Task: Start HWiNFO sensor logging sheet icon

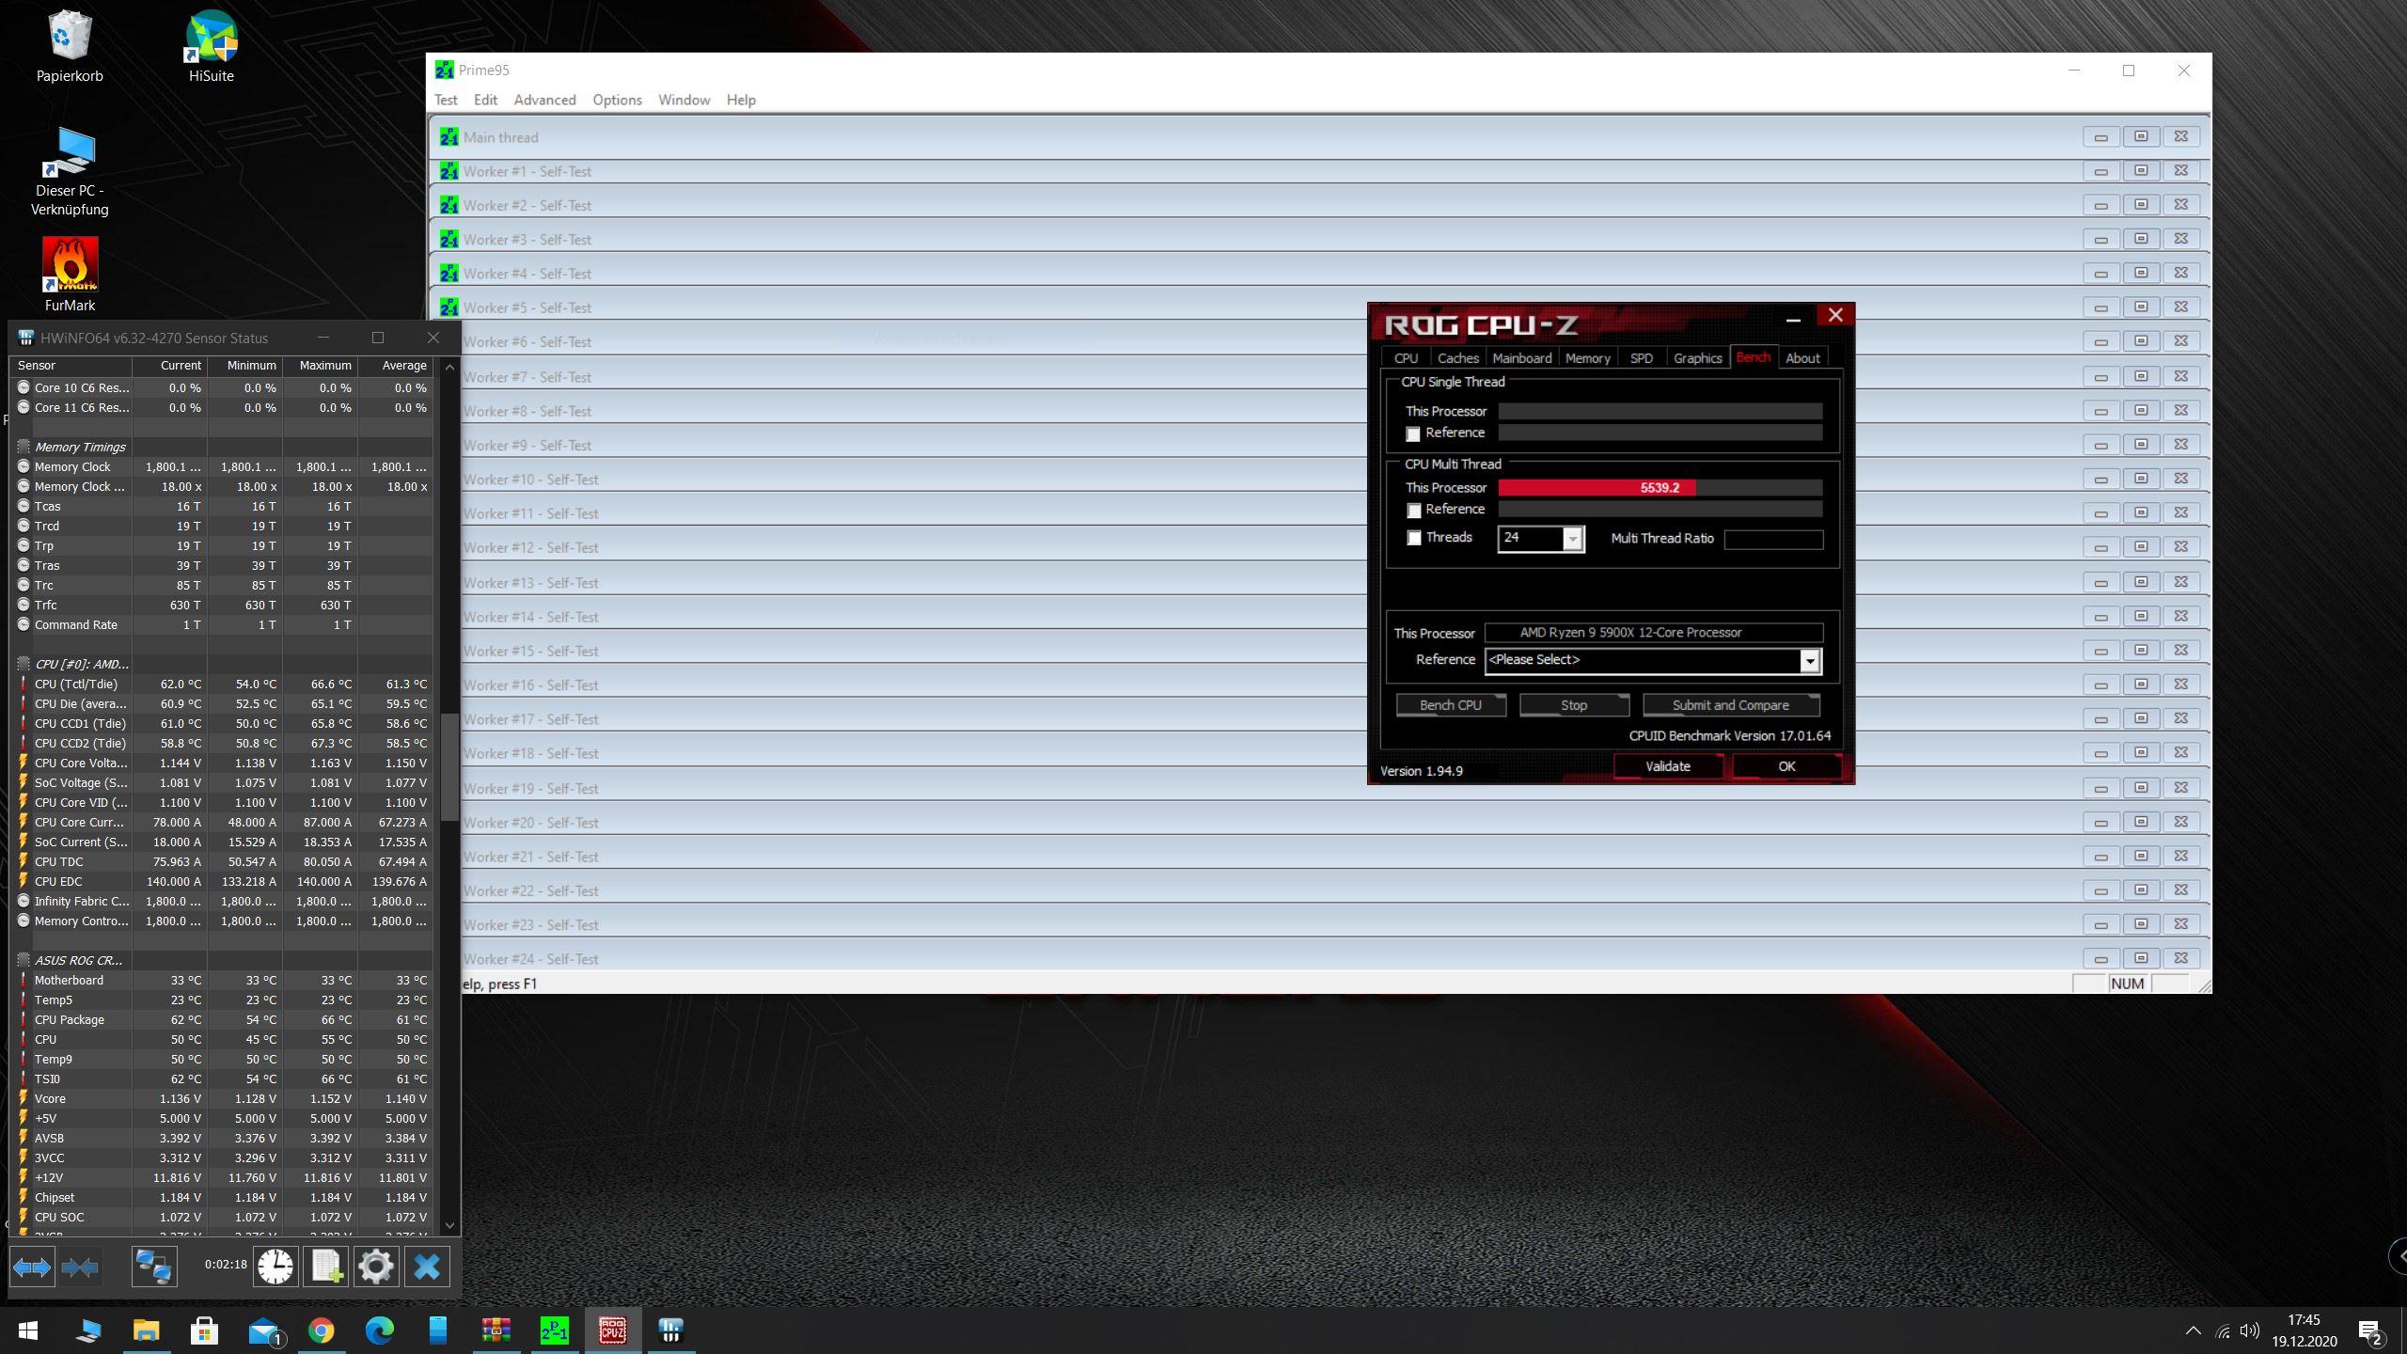Action: click(x=326, y=1267)
